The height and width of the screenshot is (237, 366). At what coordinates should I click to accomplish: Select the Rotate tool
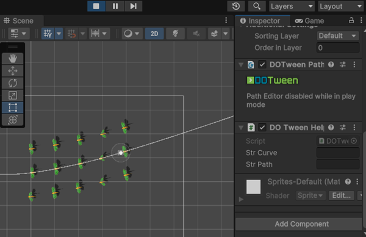coord(13,83)
